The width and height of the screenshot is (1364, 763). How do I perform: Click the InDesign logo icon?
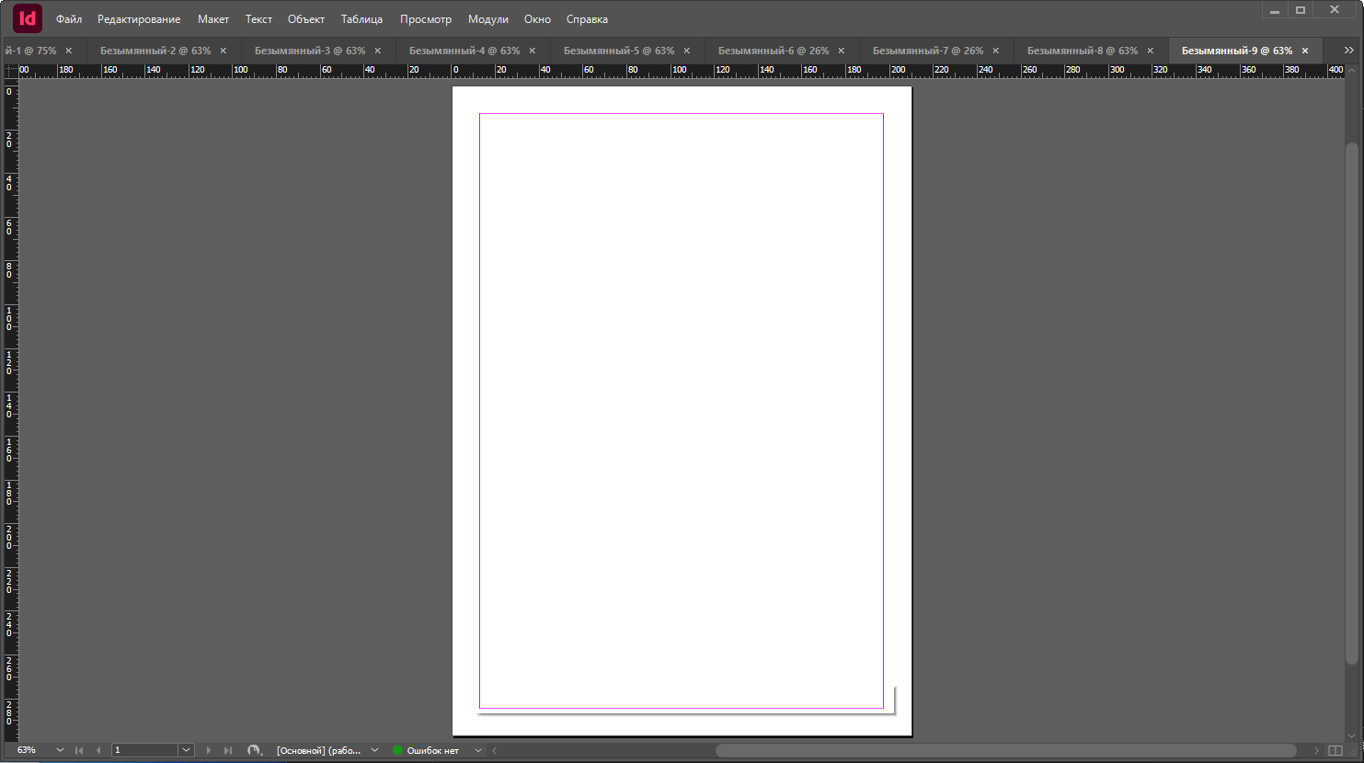(28, 18)
